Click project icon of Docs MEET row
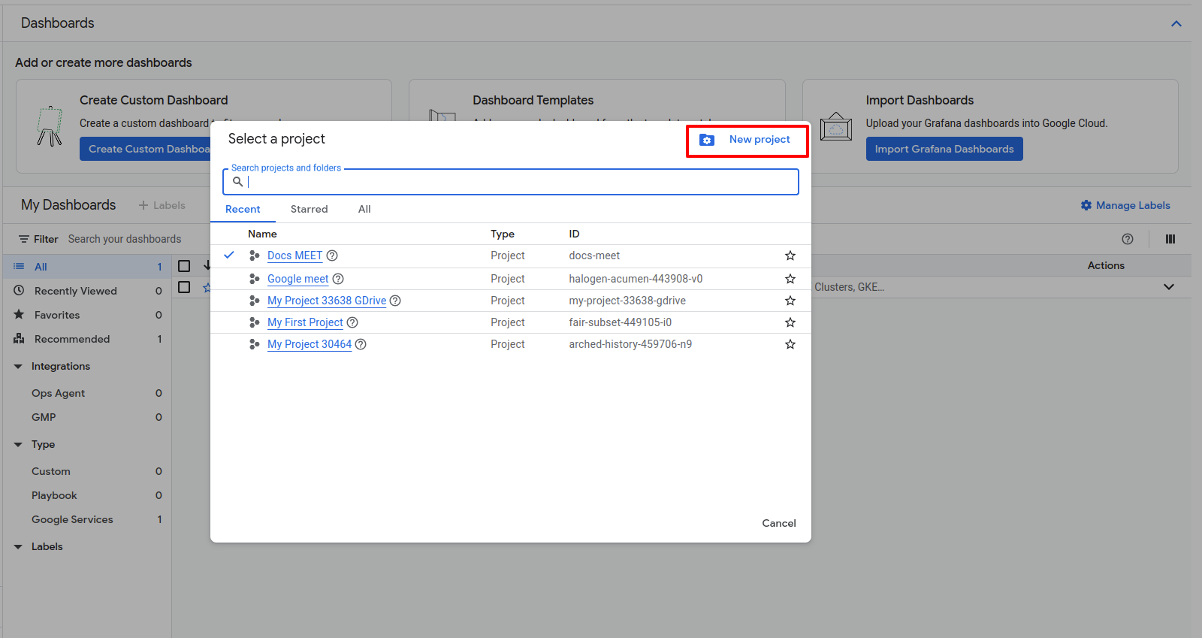 pos(255,256)
